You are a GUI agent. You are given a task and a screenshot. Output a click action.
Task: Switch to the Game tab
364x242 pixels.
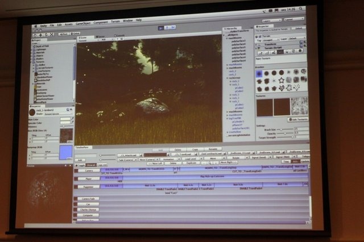click(101, 36)
